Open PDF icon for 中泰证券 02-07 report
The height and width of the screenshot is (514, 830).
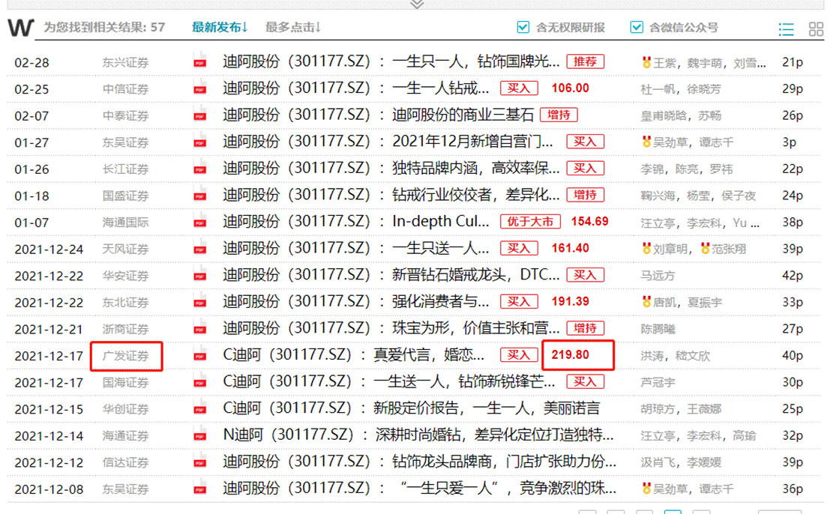click(199, 112)
